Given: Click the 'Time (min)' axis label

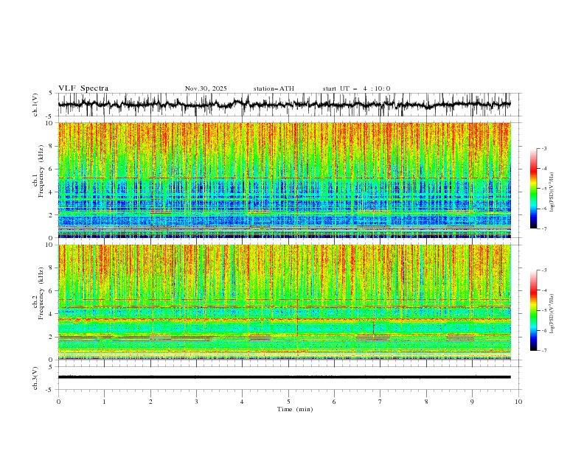Looking at the screenshot, I should [295, 409].
